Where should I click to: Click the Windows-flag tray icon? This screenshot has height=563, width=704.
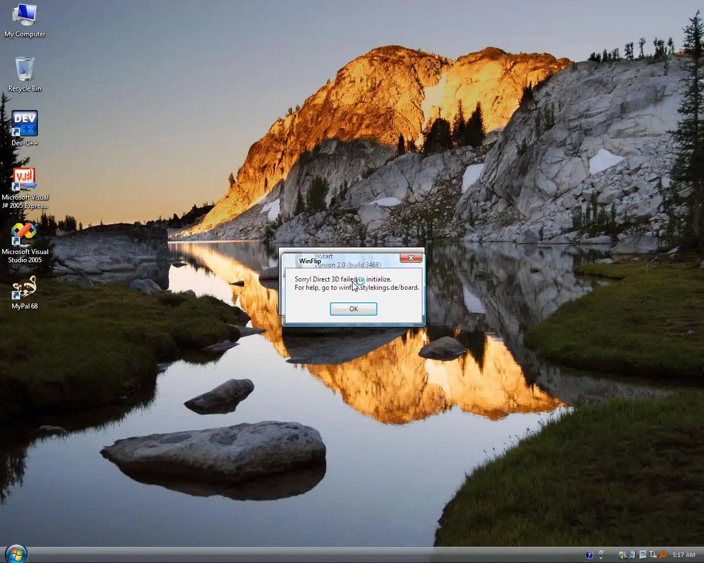pos(623,555)
